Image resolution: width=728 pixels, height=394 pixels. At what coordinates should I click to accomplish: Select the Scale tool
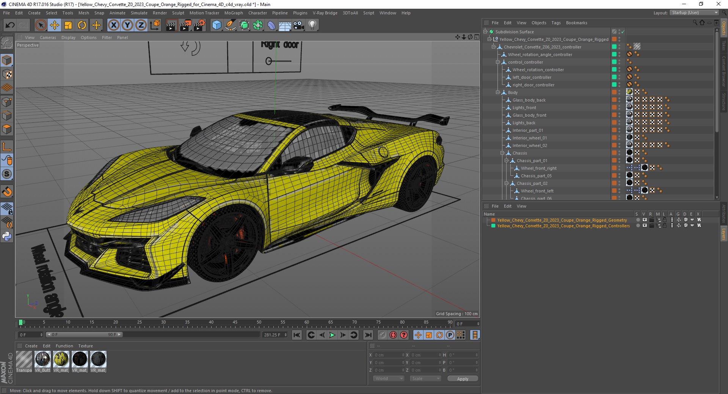point(68,25)
